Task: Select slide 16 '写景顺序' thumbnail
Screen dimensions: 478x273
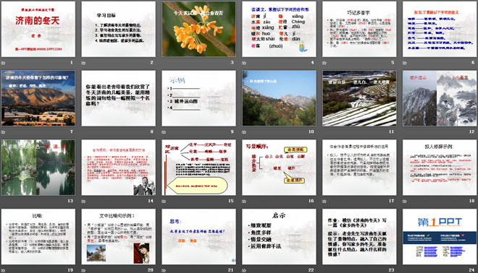Action: point(279,168)
